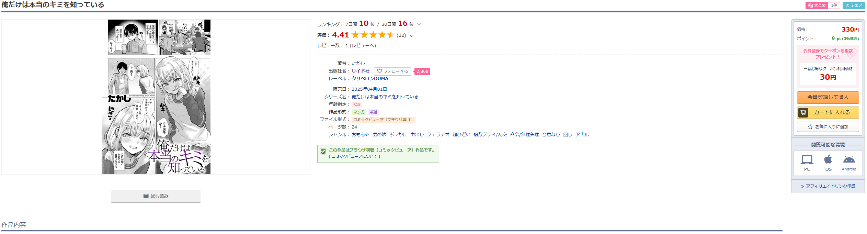
Task: Open the 試し読み sample reader
Action: pyautogui.click(x=156, y=196)
